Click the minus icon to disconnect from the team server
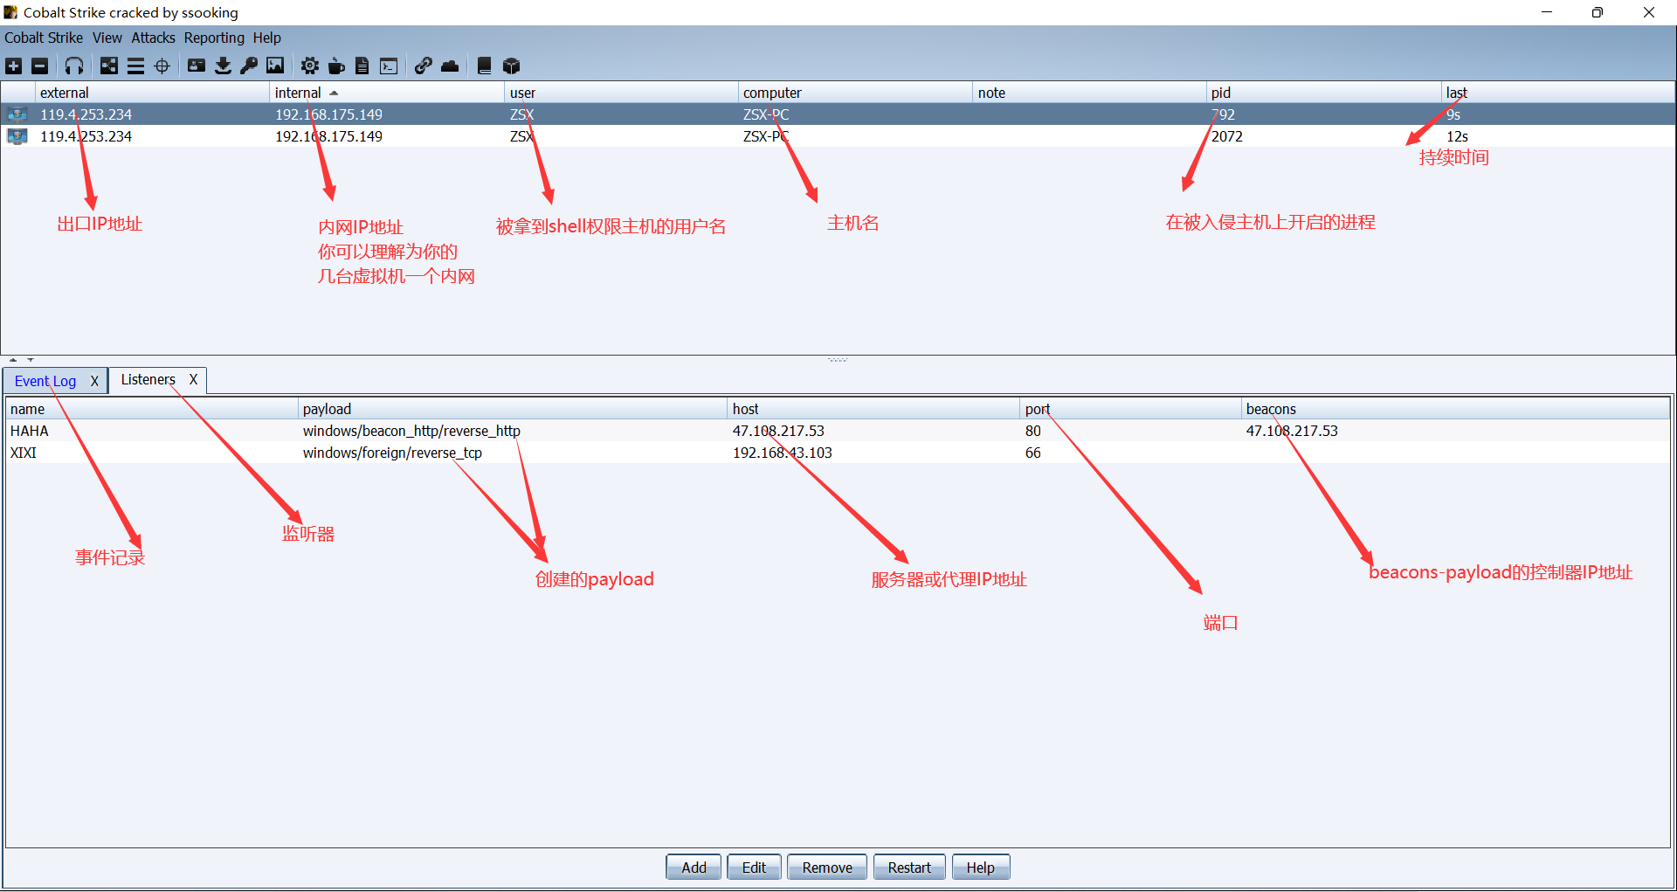 [x=40, y=66]
